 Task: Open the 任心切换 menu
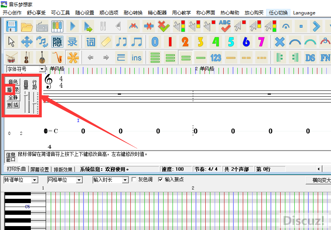[278, 12]
